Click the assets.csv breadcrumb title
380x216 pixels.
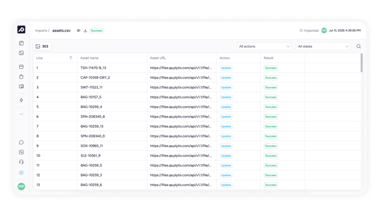(x=62, y=31)
